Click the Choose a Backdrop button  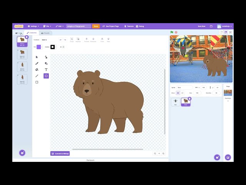[228, 157]
